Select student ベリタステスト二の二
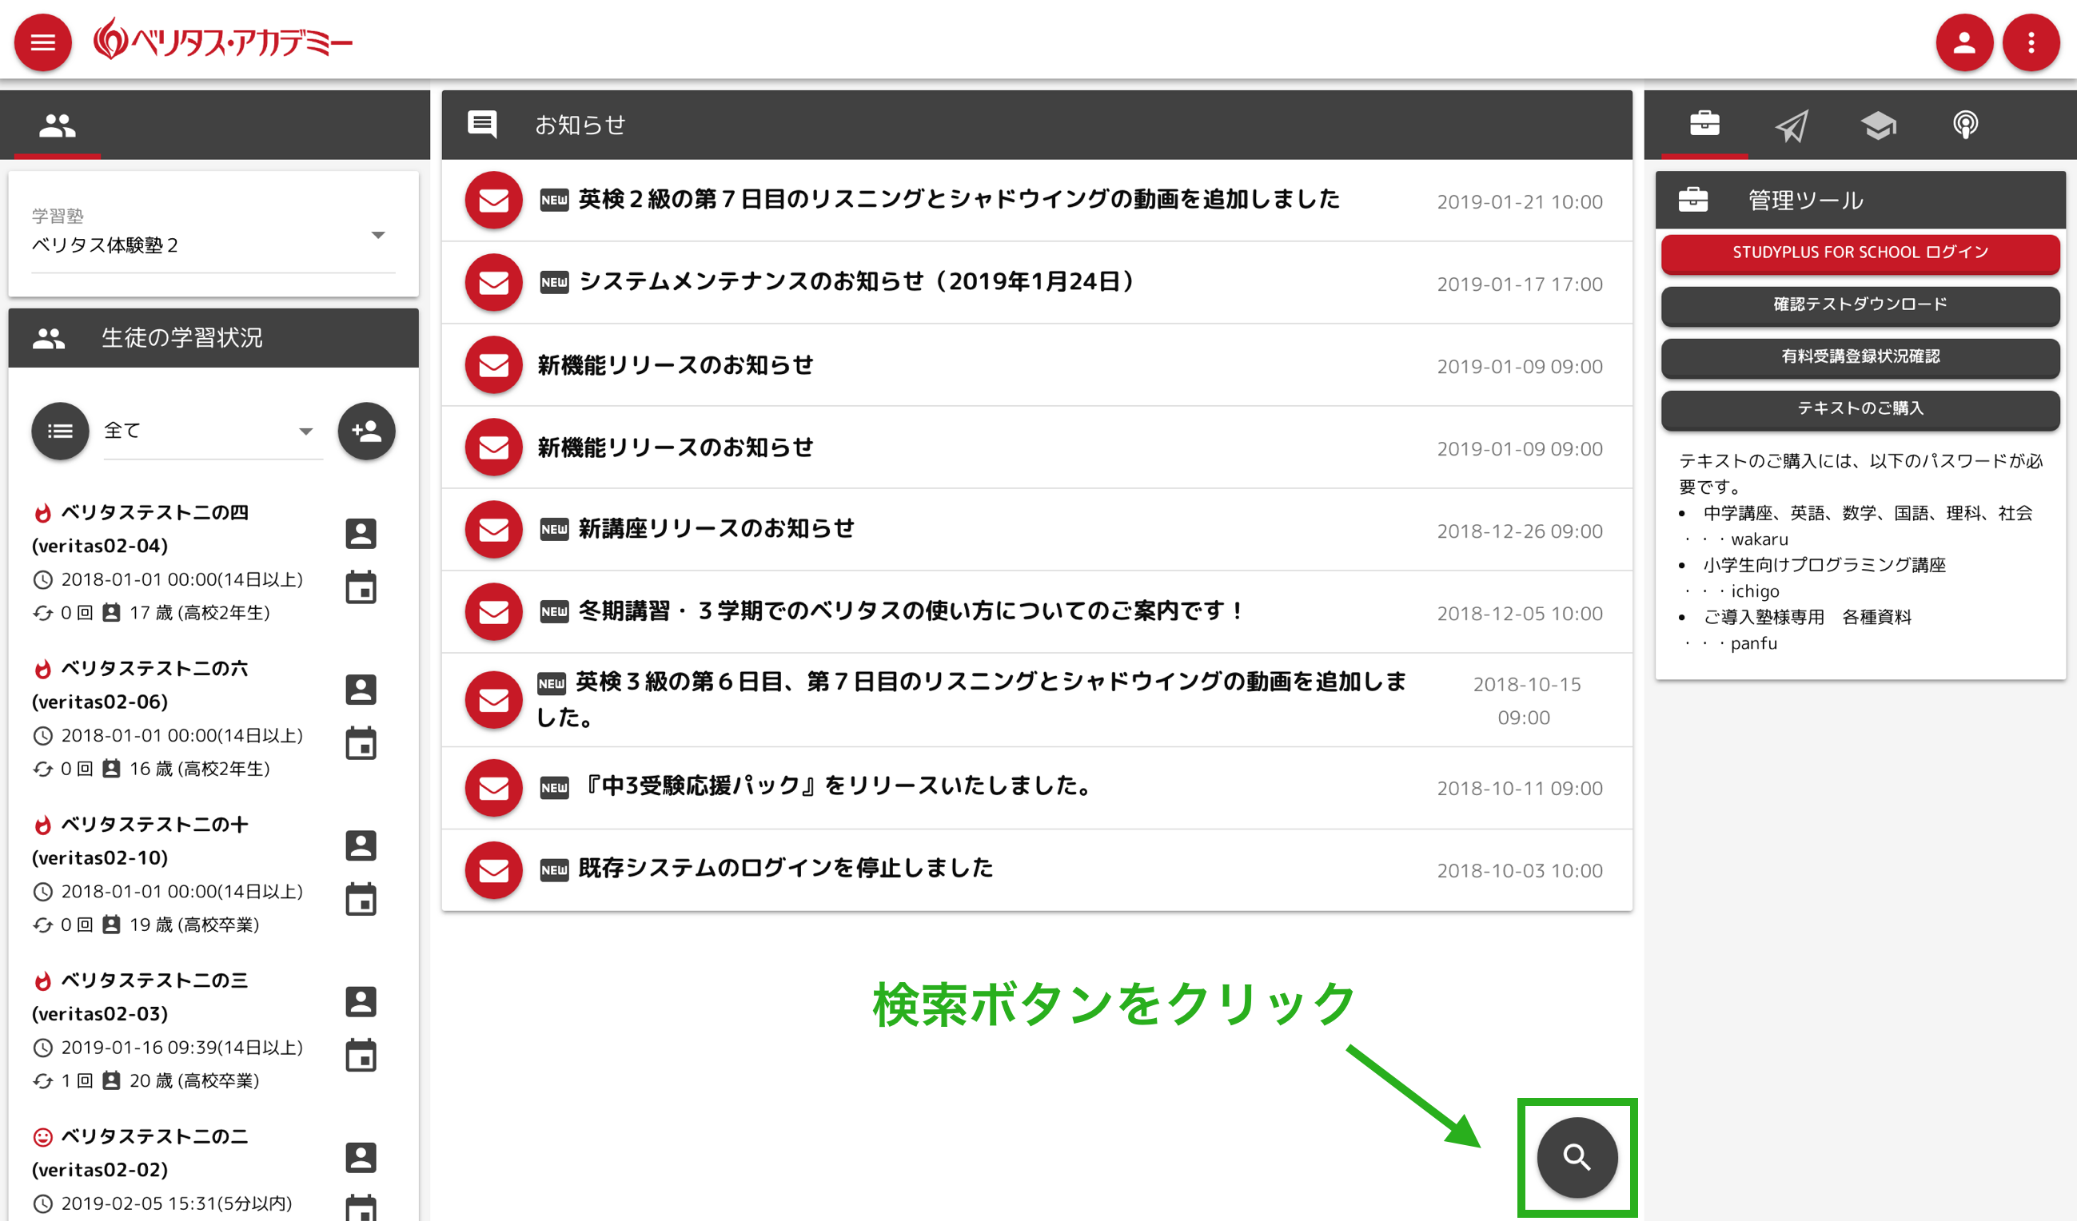Image resolution: width=2077 pixels, height=1221 pixels. pyautogui.click(x=154, y=1136)
